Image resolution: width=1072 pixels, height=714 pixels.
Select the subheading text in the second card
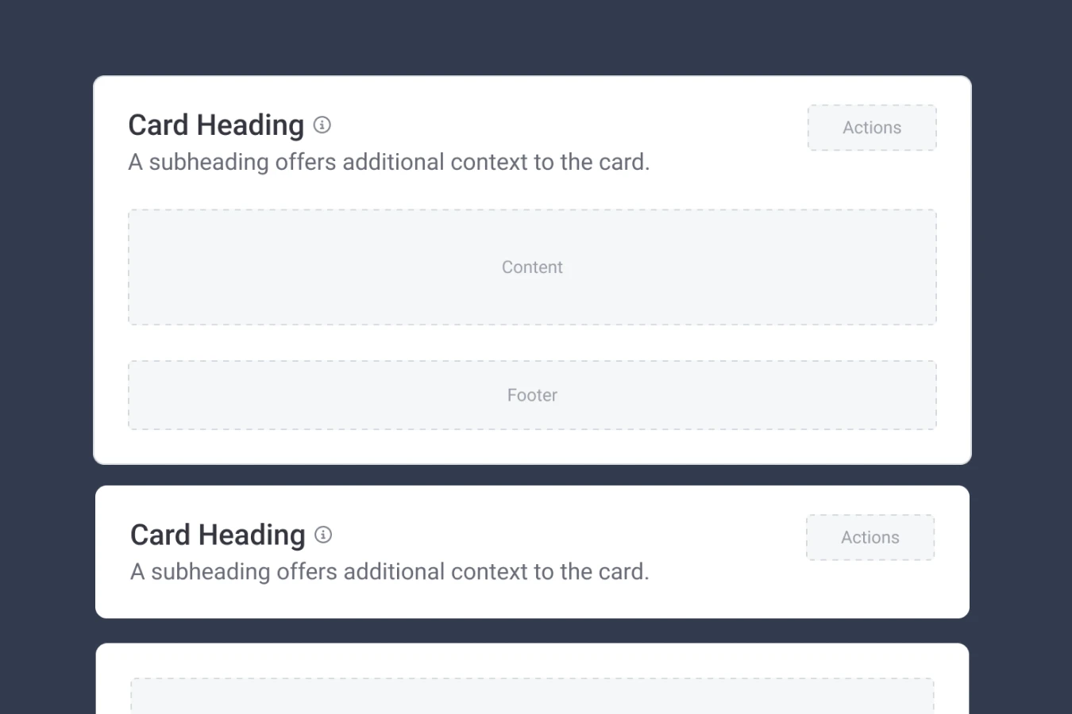390,572
